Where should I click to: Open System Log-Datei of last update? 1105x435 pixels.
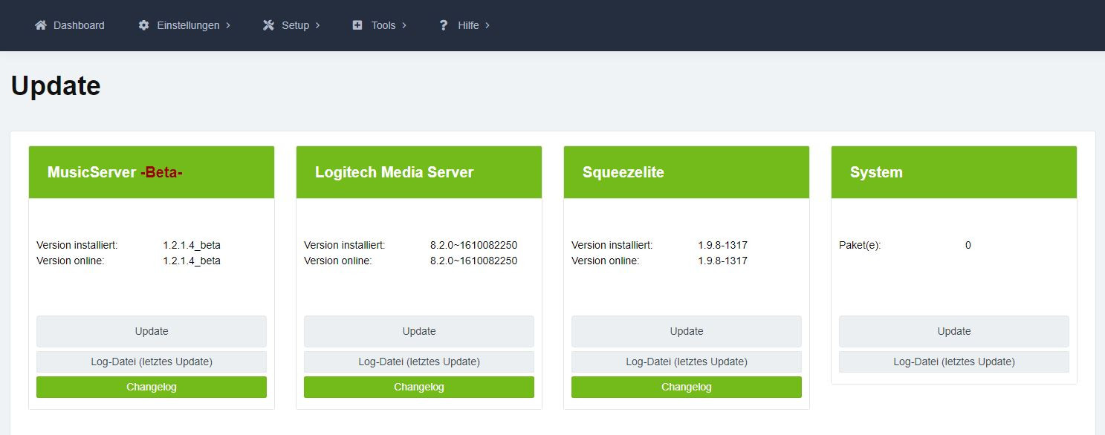point(953,362)
